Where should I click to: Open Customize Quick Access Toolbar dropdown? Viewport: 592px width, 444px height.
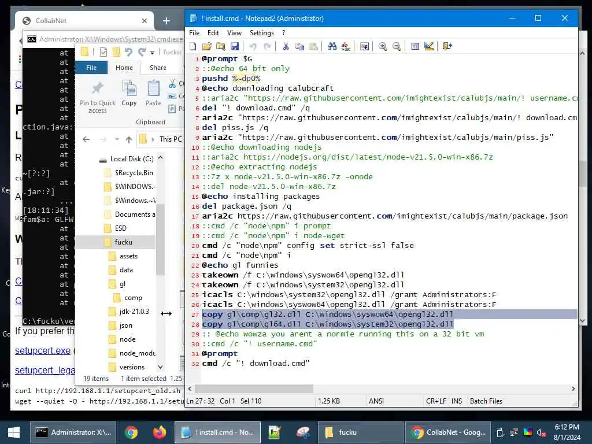coord(152,52)
